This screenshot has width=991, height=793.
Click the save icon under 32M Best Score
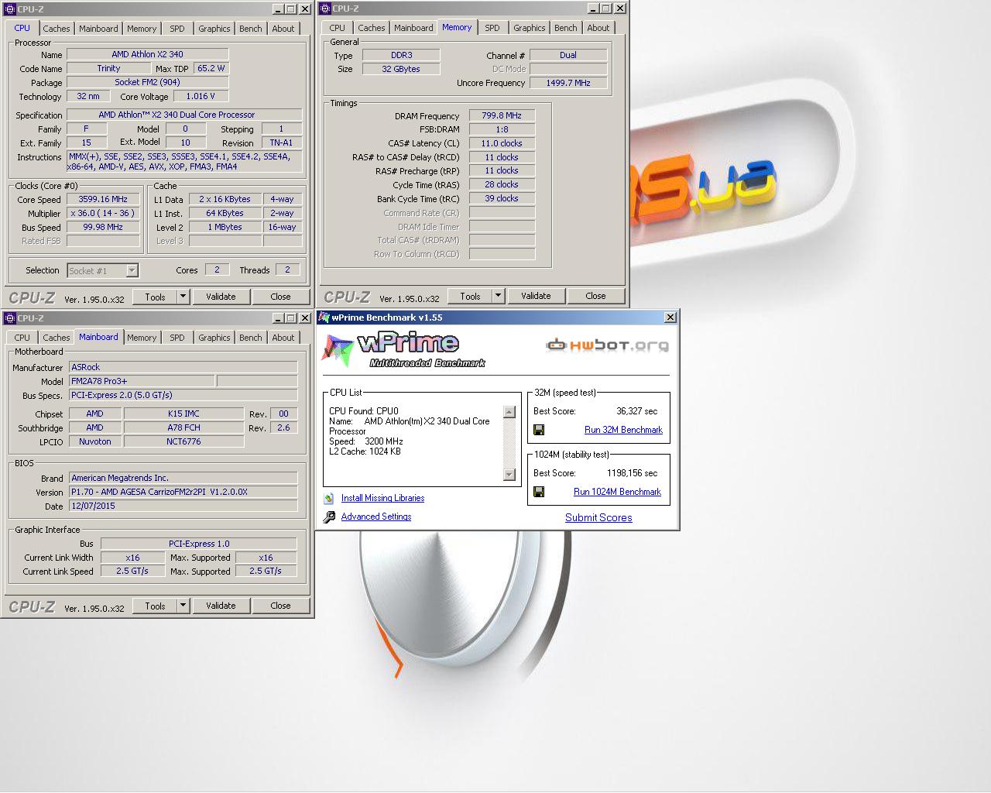tap(539, 430)
